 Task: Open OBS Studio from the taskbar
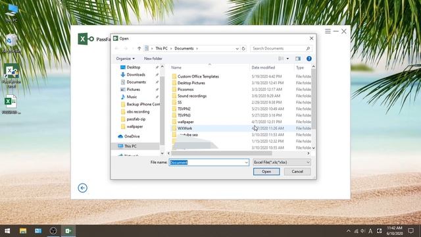[53, 231]
